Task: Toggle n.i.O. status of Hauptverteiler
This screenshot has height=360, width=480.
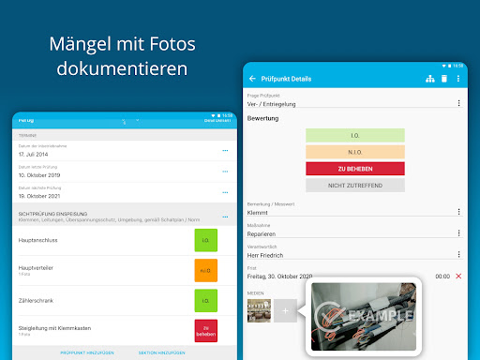Action: [206, 270]
